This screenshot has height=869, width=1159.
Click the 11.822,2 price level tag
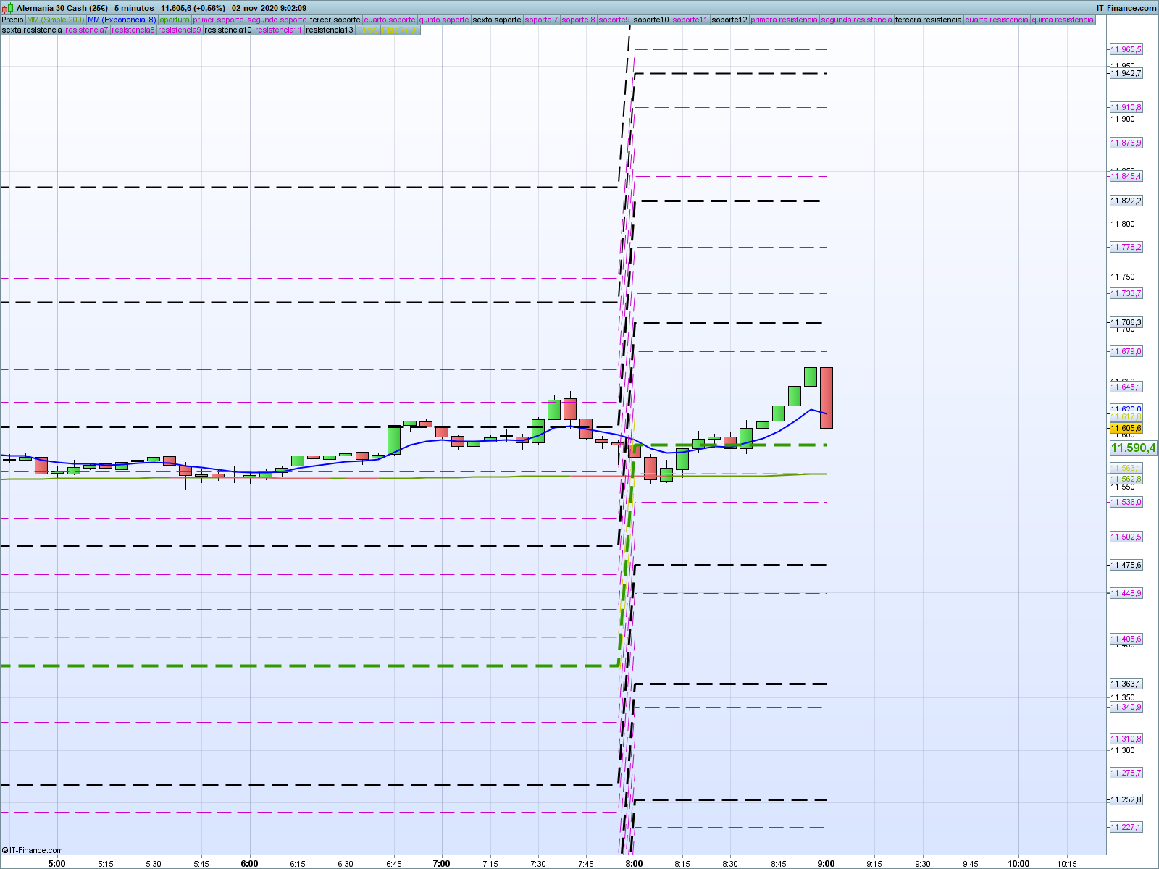[x=1126, y=201]
